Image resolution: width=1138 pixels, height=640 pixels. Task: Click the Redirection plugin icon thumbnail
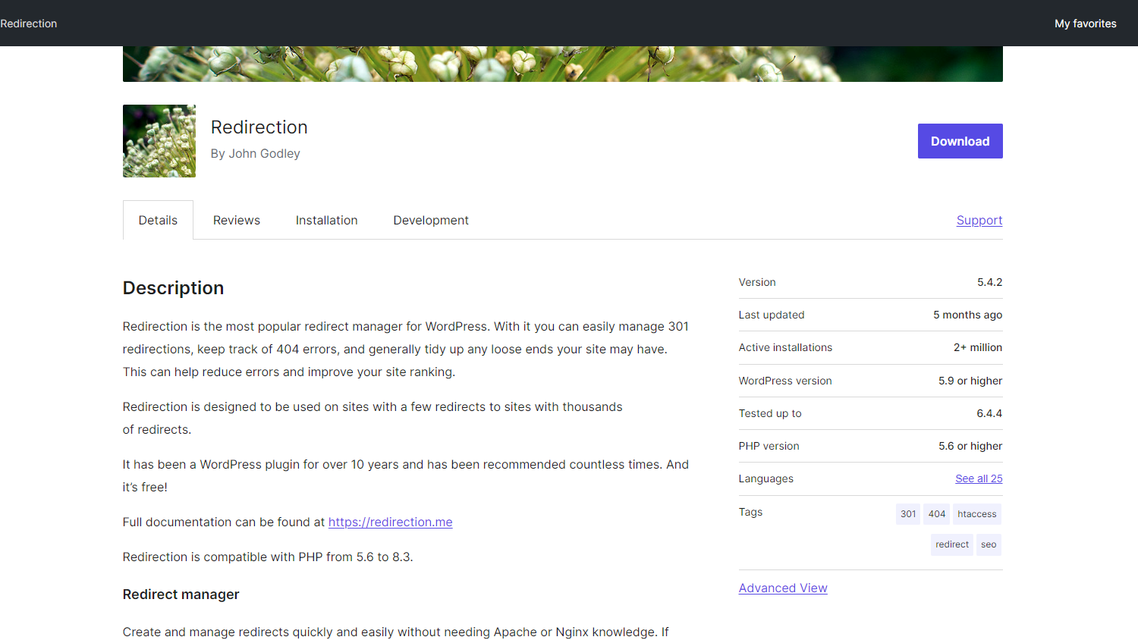click(159, 141)
